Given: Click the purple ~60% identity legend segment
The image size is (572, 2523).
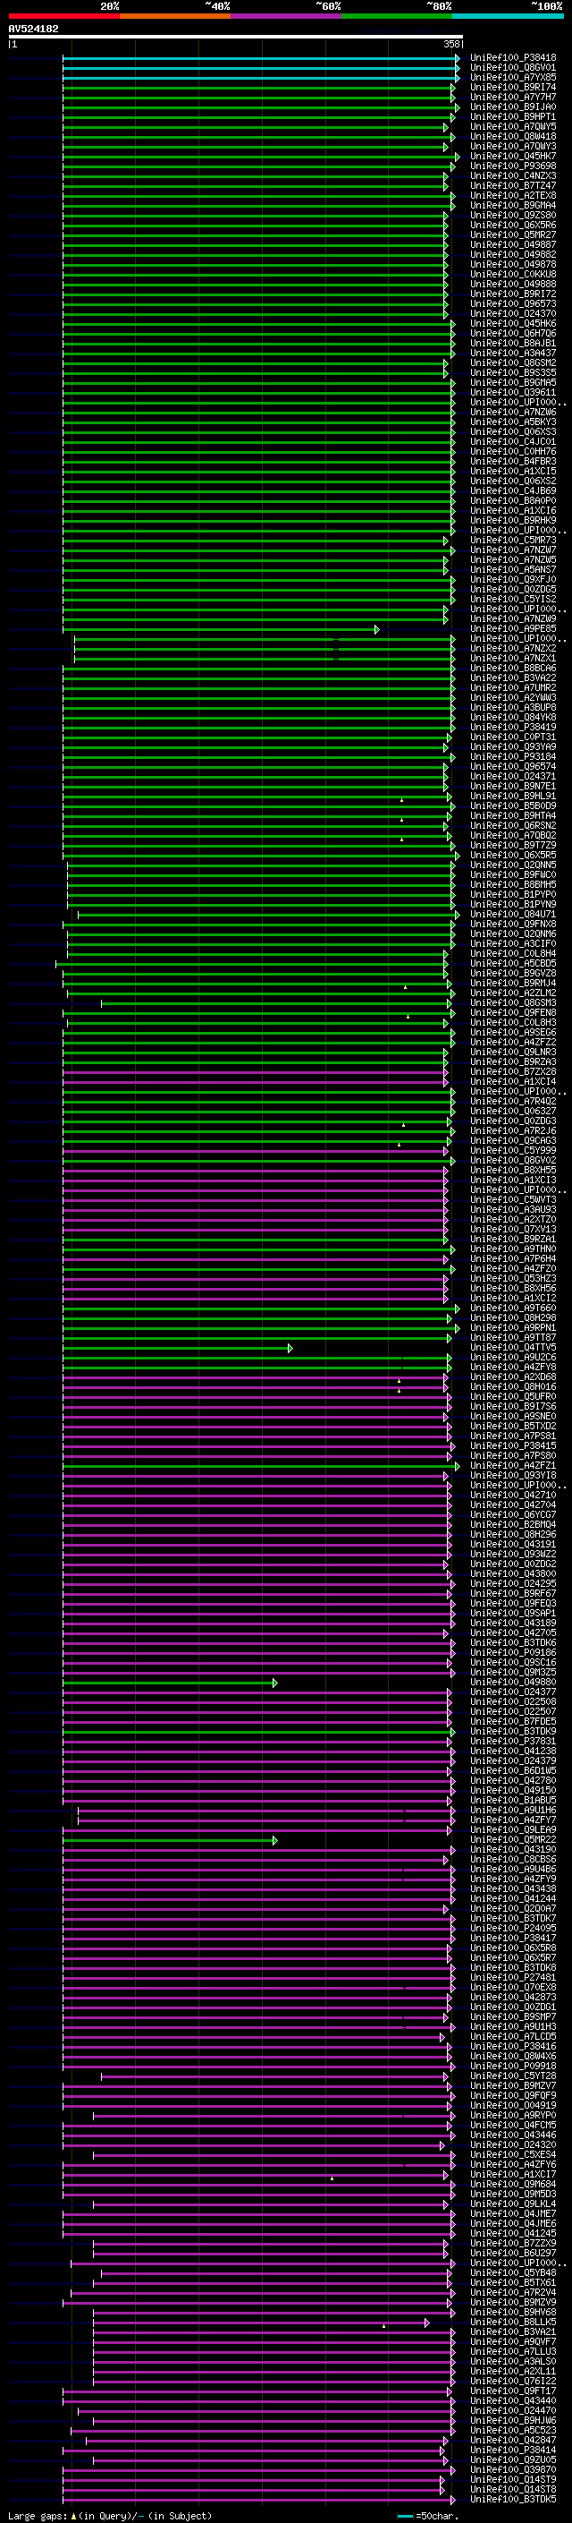Looking at the screenshot, I should click(x=285, y=16).
